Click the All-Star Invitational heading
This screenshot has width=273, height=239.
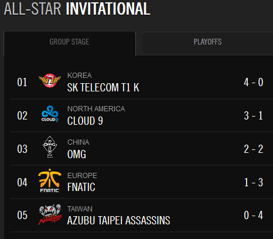[x=77, y=9]
